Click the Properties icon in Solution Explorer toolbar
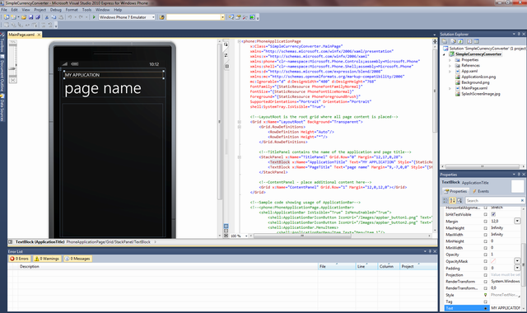The width and height of the screenshot is (527, 313). (x=445, y=41)
